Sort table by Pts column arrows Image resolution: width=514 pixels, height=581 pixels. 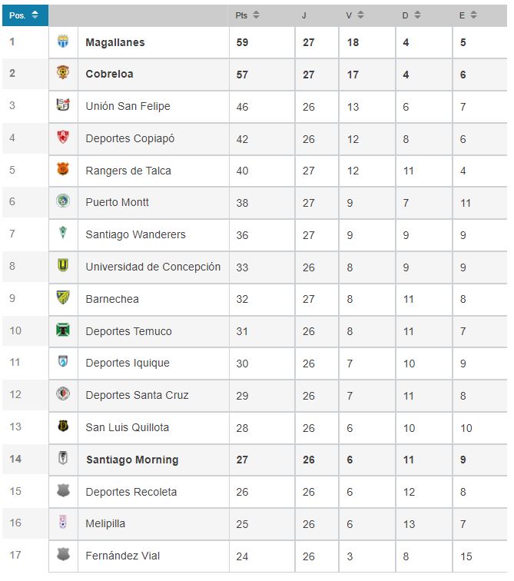pyautogui.click(x=256, y=15)
